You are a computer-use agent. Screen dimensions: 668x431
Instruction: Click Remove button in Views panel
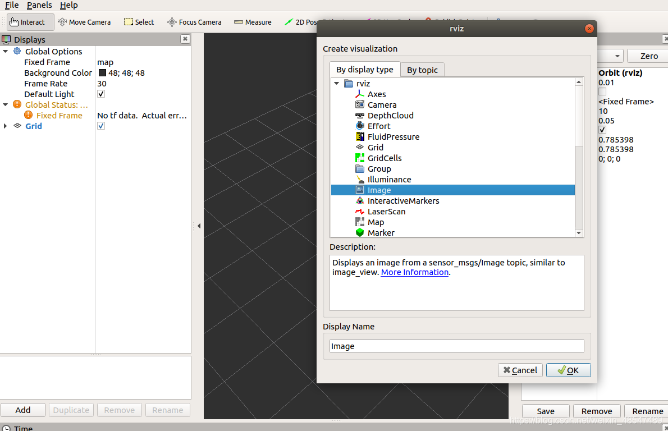596,411
